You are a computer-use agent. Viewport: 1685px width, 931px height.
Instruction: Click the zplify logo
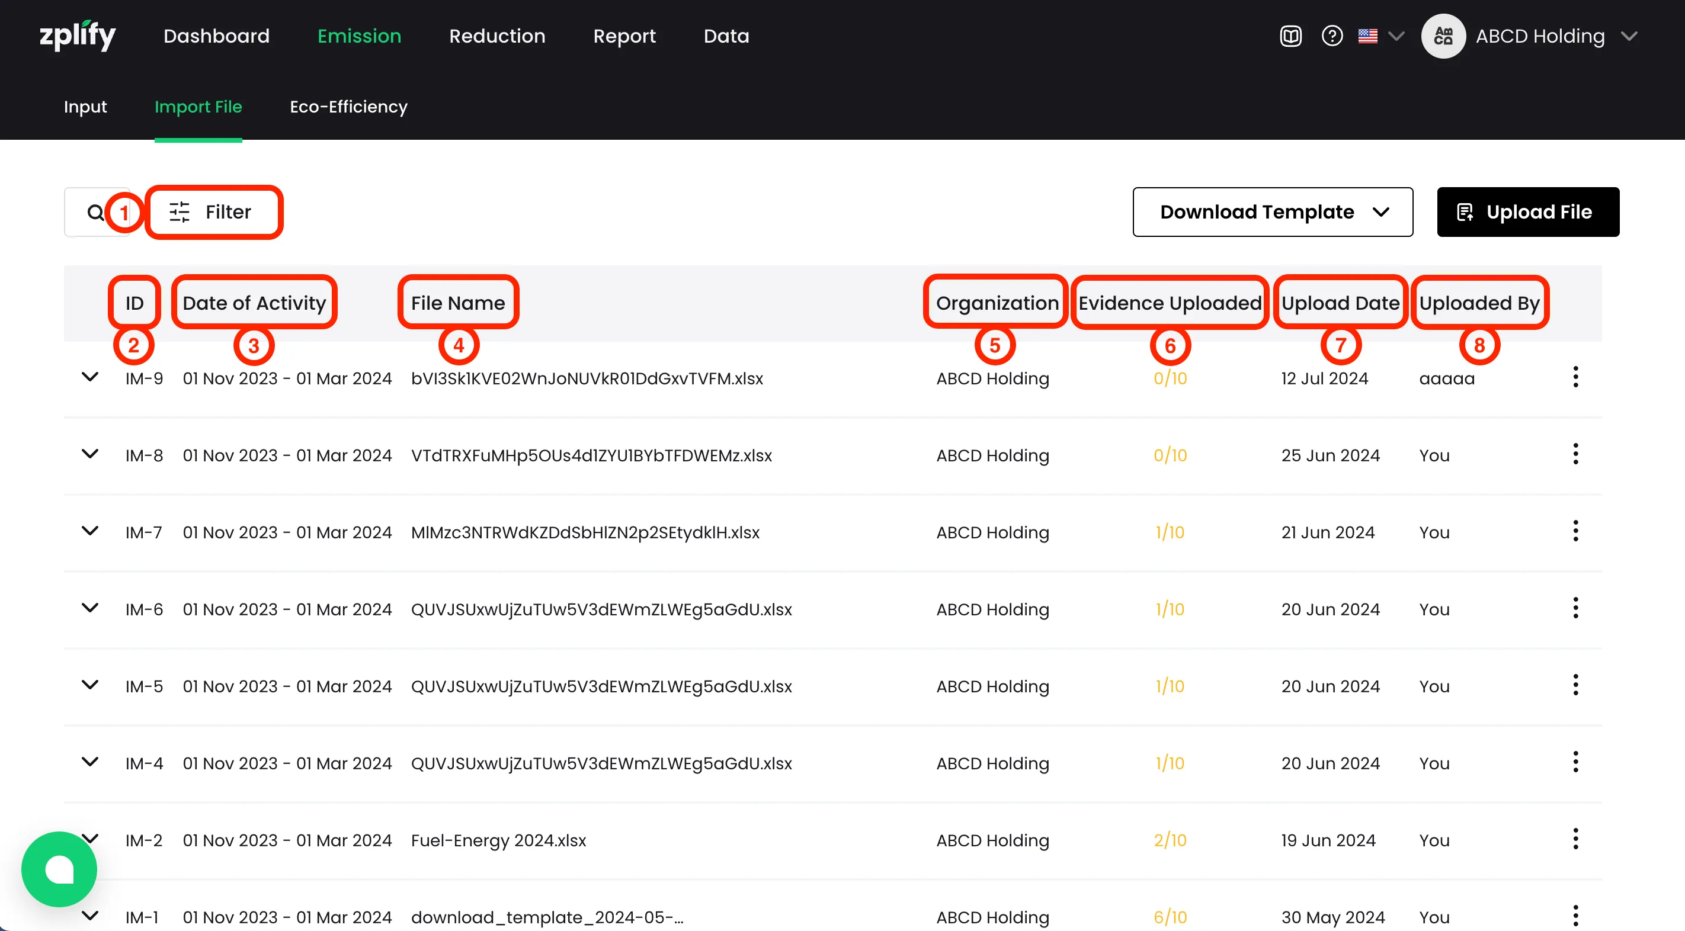click(77, 36)
